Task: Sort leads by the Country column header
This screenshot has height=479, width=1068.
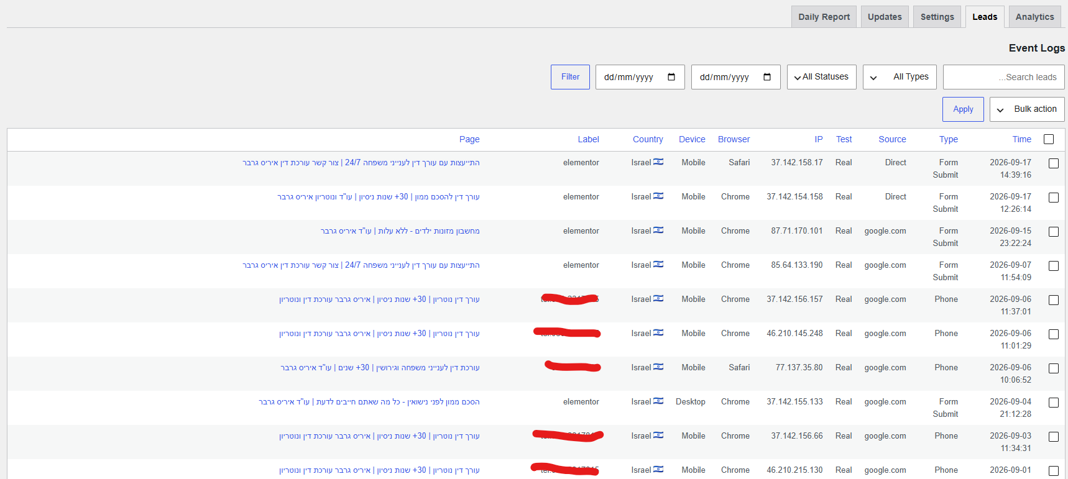Action: point(648,139)
